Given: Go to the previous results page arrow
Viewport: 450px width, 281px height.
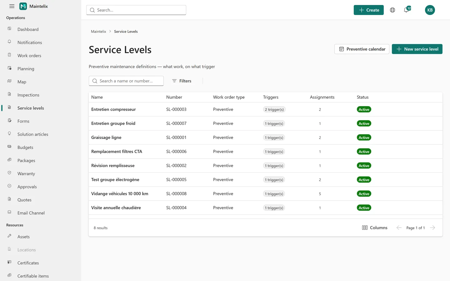Looking at the screenshot, I should pos(399,228).
